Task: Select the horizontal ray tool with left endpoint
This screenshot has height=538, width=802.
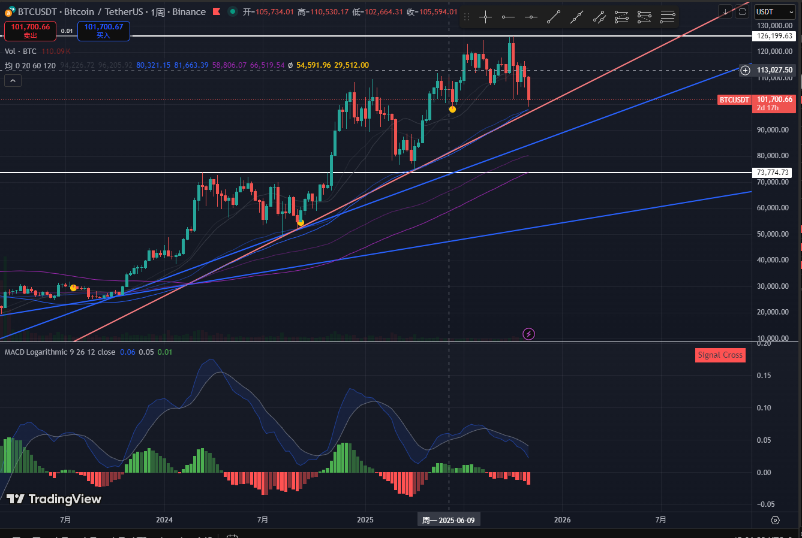Action: [x=508, y=17]
